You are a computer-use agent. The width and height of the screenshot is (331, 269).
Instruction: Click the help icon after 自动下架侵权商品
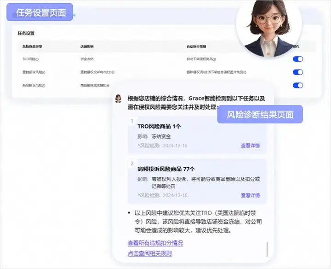(214, 59)
